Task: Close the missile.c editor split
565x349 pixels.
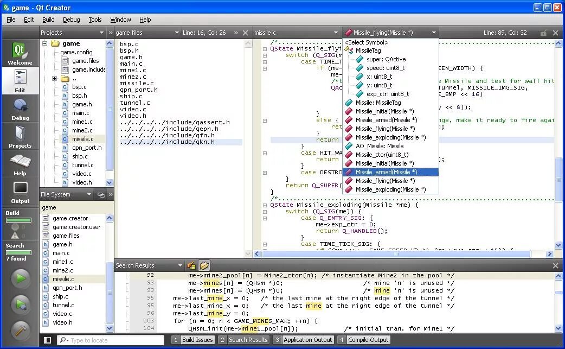Action: point(555,33)
